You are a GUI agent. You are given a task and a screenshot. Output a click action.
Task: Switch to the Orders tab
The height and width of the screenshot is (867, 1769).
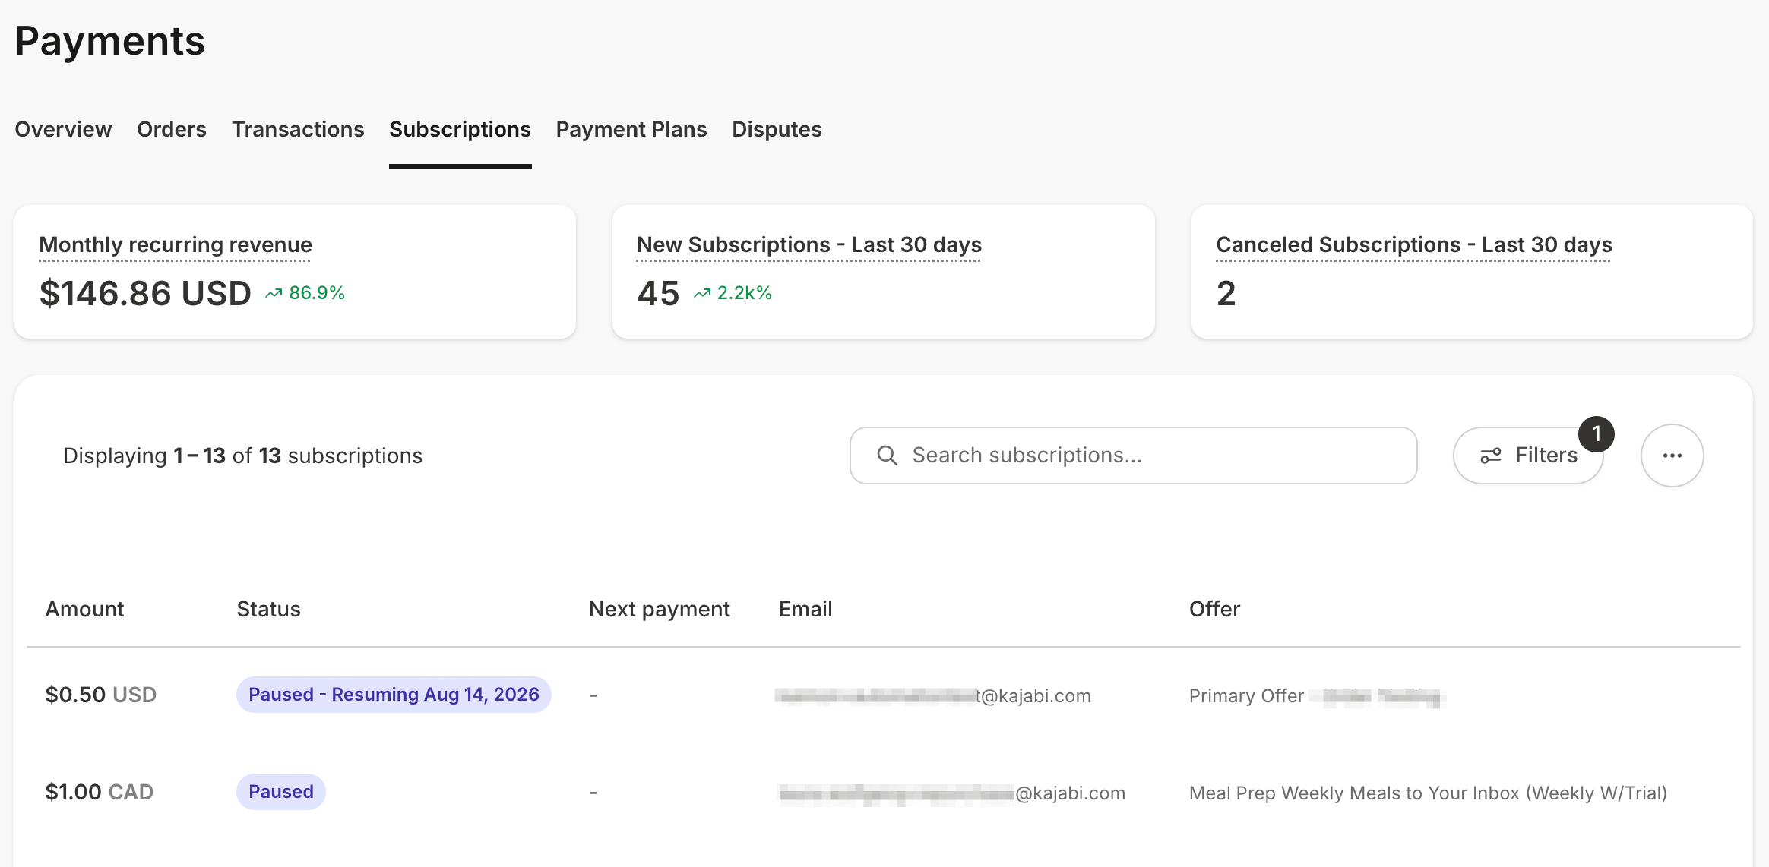(172, 130)
